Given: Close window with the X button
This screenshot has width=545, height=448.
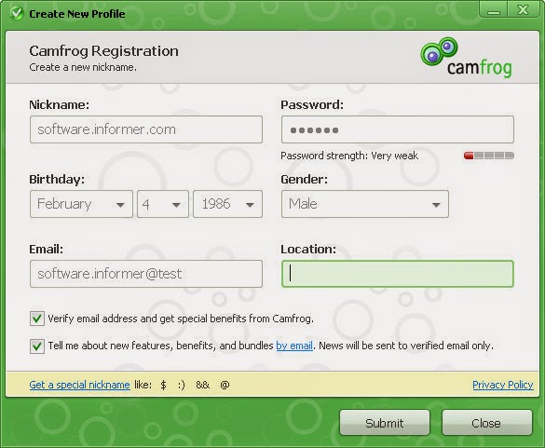Looking at the screenshot, I should coord(523,9).
